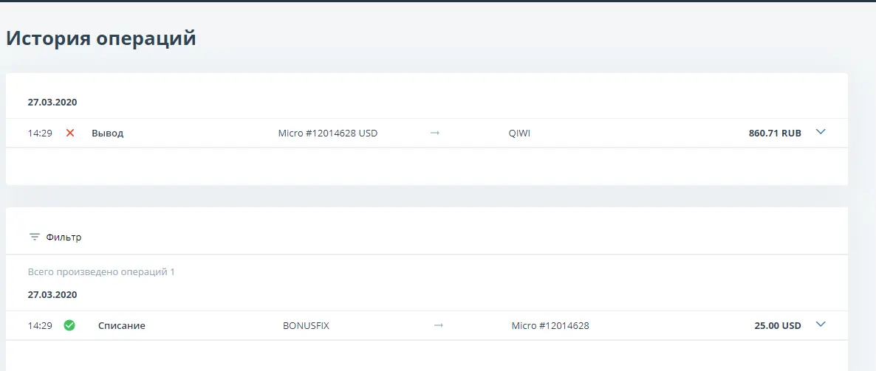Click arrow icon in withdrawal row
The height and width of the screenshot is (371, 876).
[434, 134]
